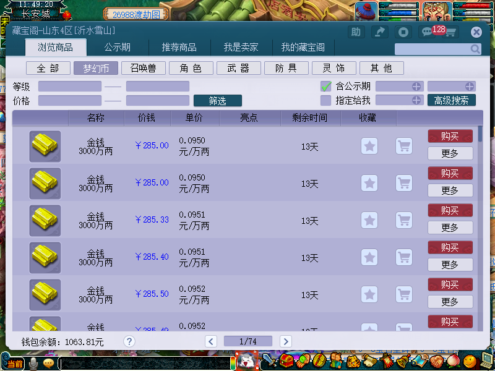
Task: Click the search magnifier icon
Action: pyautogui.click(x=475, y=49)
